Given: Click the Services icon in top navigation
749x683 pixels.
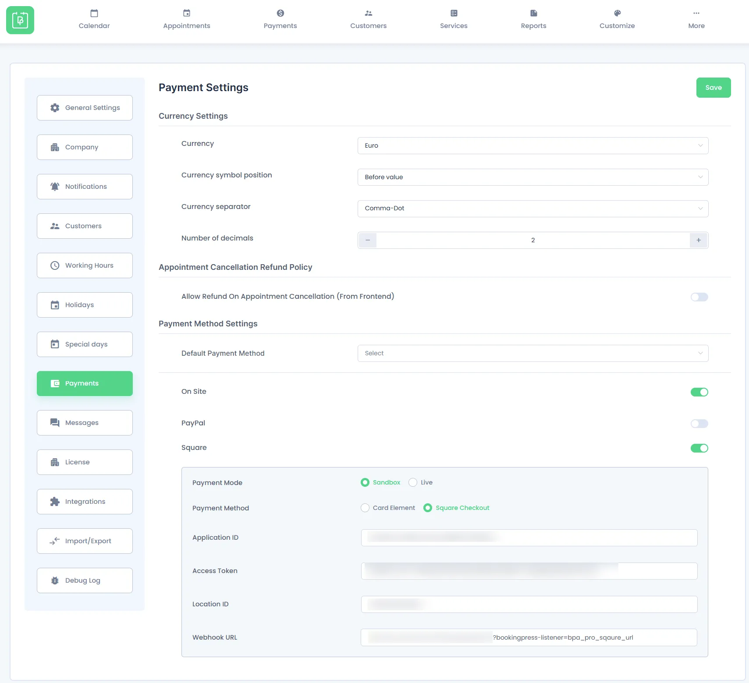Looking at the screenshot, I should [x=454, y=13].
